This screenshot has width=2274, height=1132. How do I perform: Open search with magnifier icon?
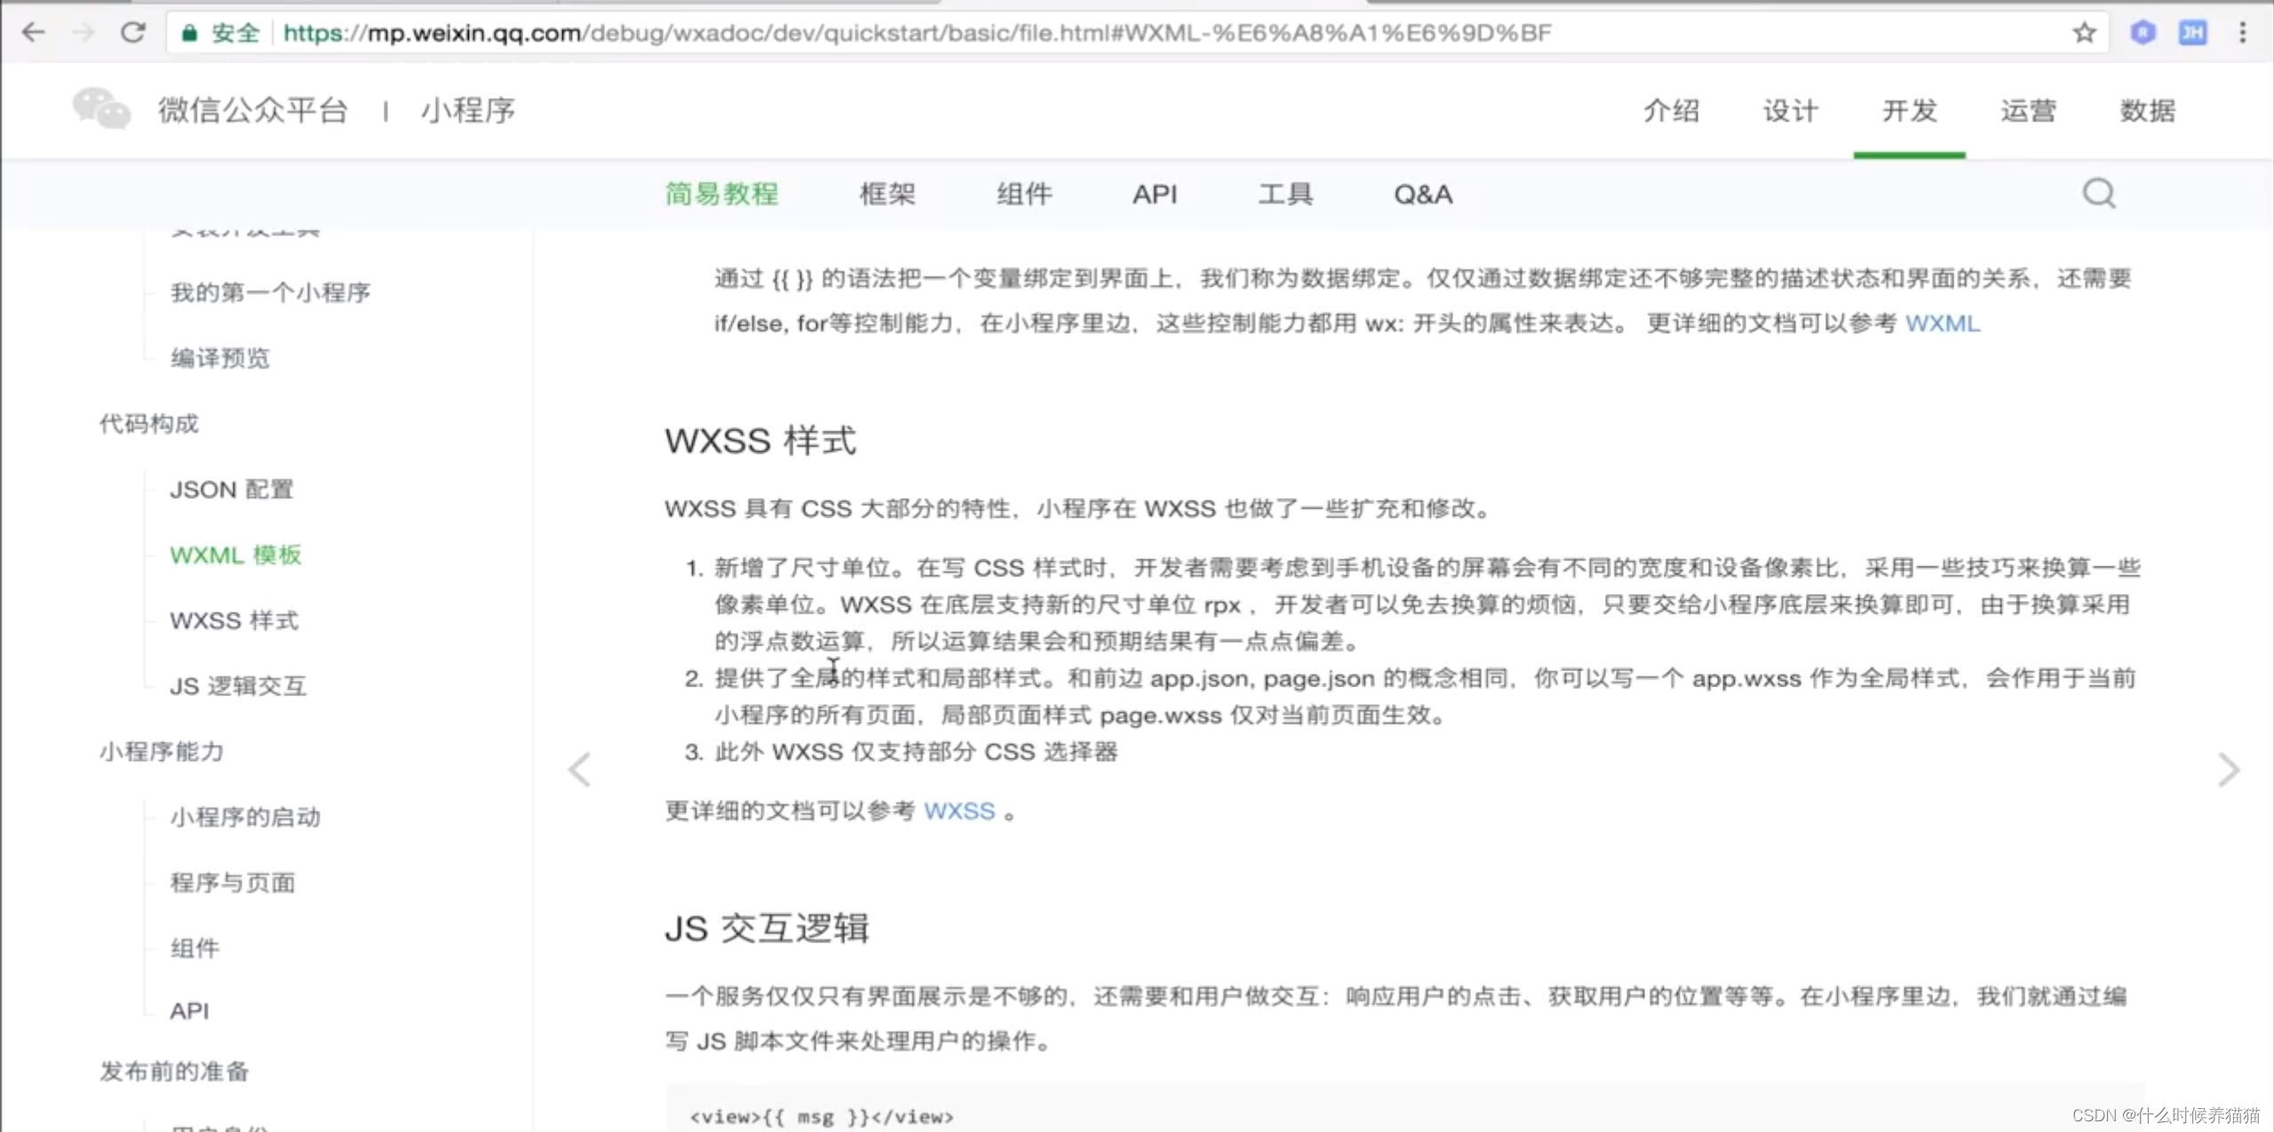point(2099,193)
